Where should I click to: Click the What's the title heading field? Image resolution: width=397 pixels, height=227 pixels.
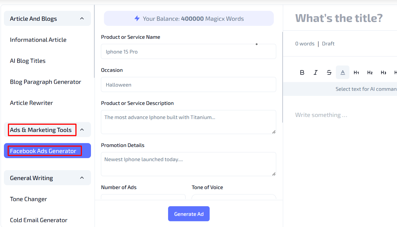(x=339, y=18)
